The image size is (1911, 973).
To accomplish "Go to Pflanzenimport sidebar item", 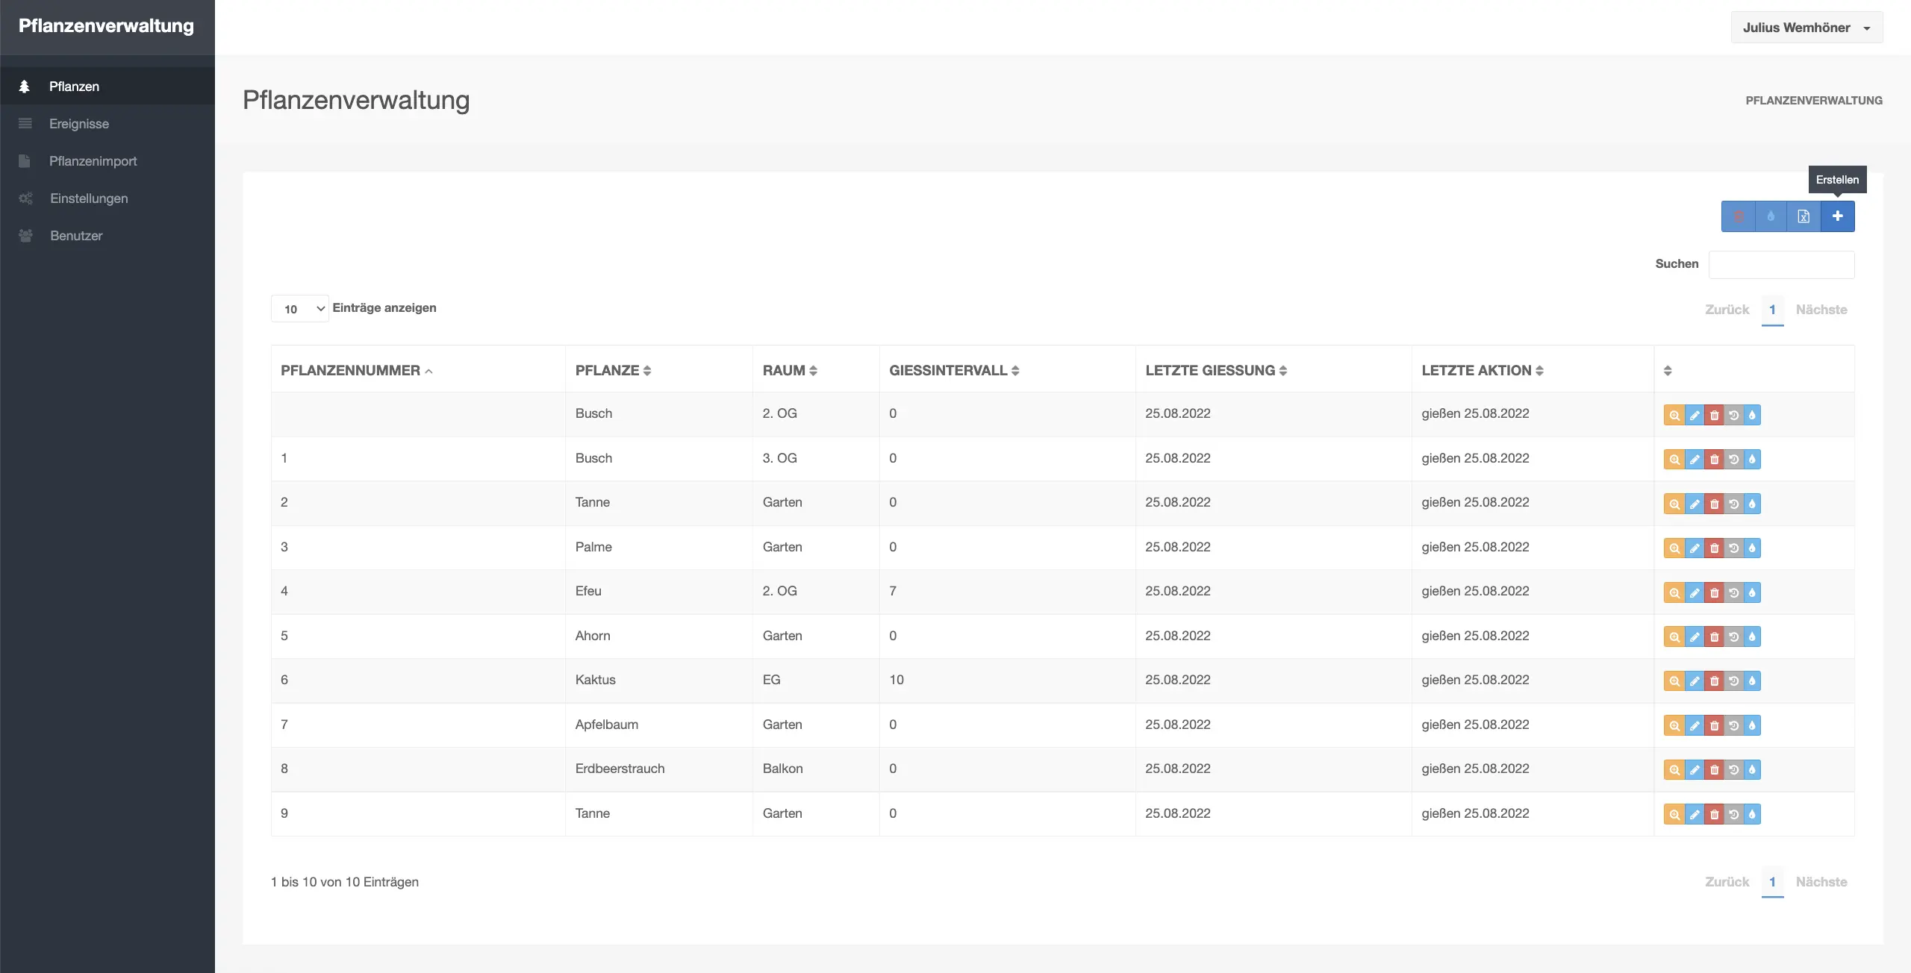I will [93, 161].
